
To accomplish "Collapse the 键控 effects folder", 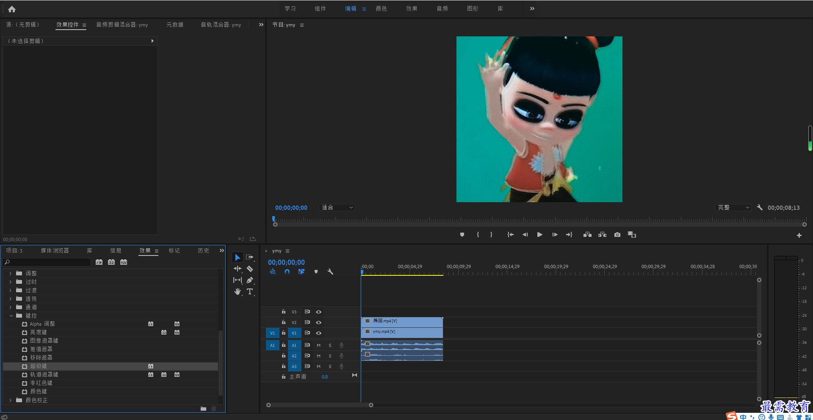I will coord(11,316).
